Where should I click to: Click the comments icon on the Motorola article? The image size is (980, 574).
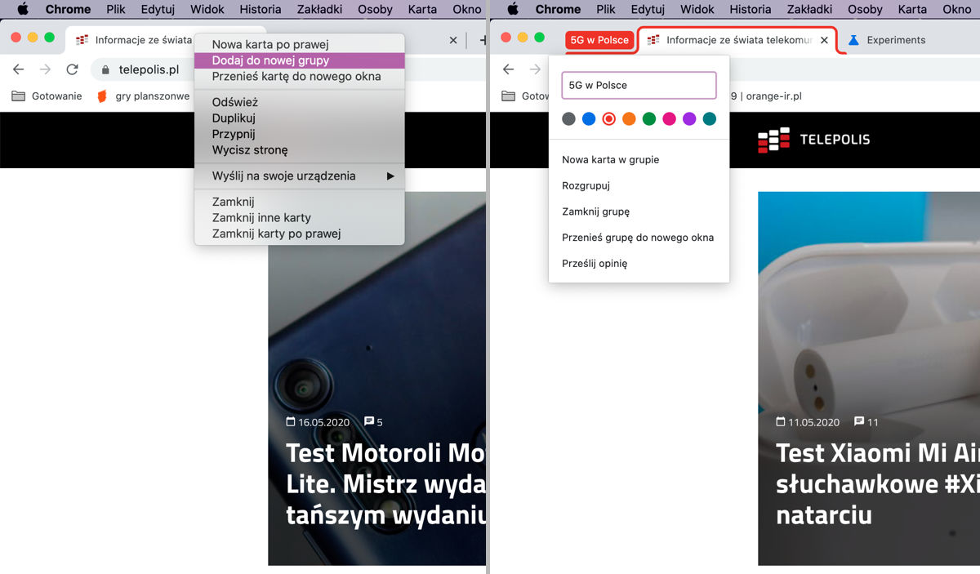point(369,422)
